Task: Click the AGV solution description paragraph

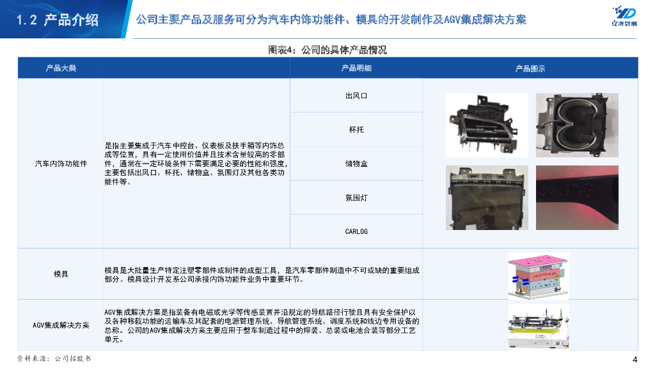Action: click(262, 325)
